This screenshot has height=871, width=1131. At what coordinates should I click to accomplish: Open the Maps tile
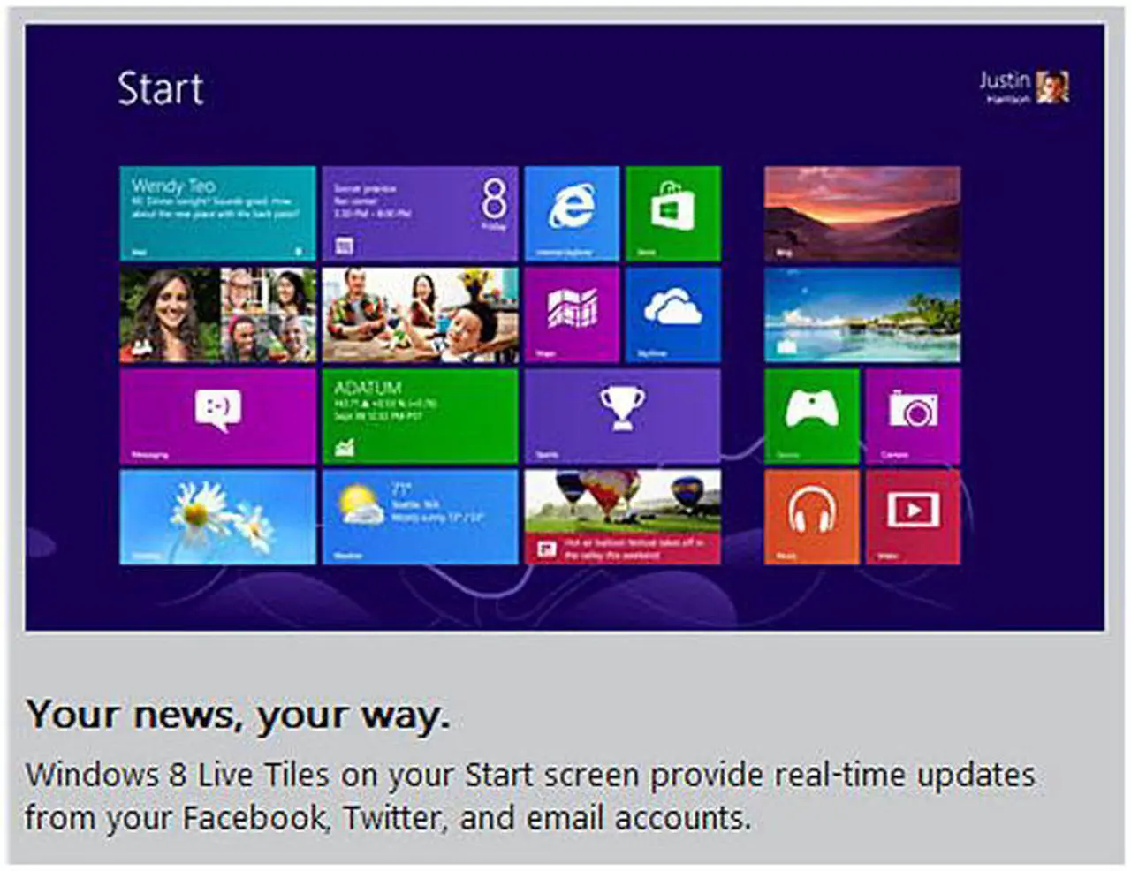572,314
